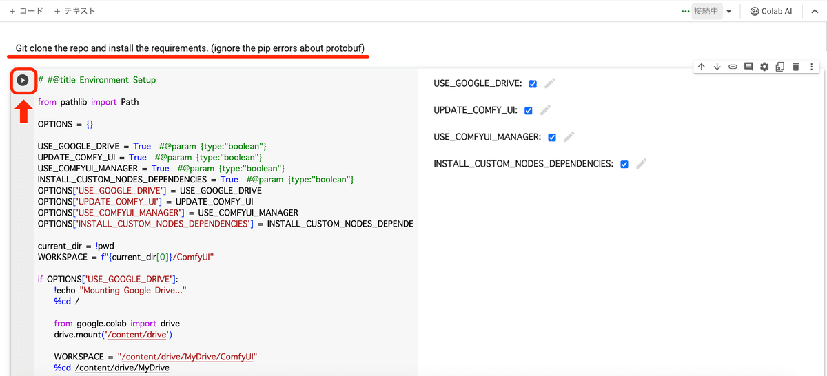Add a comment to the cell
Image resolution: width=827 pixels, height=376 pixels.
click(x=748, y=67)
